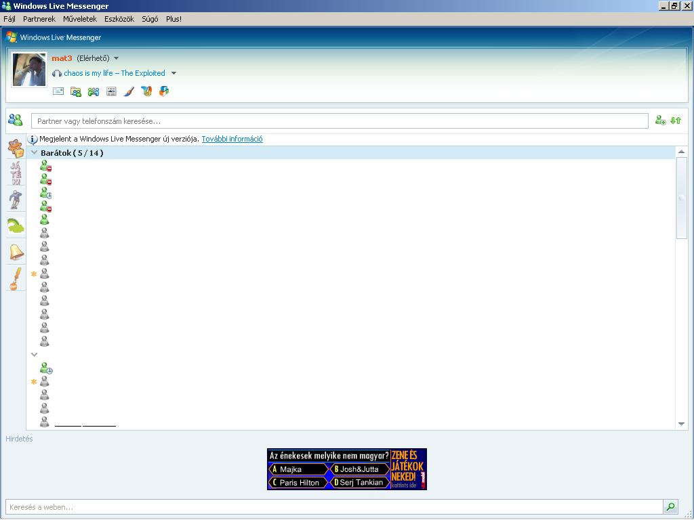Viewport: 694px width, 520px height.
Task: Open the Eszközök menu
Action: point(119,19)
